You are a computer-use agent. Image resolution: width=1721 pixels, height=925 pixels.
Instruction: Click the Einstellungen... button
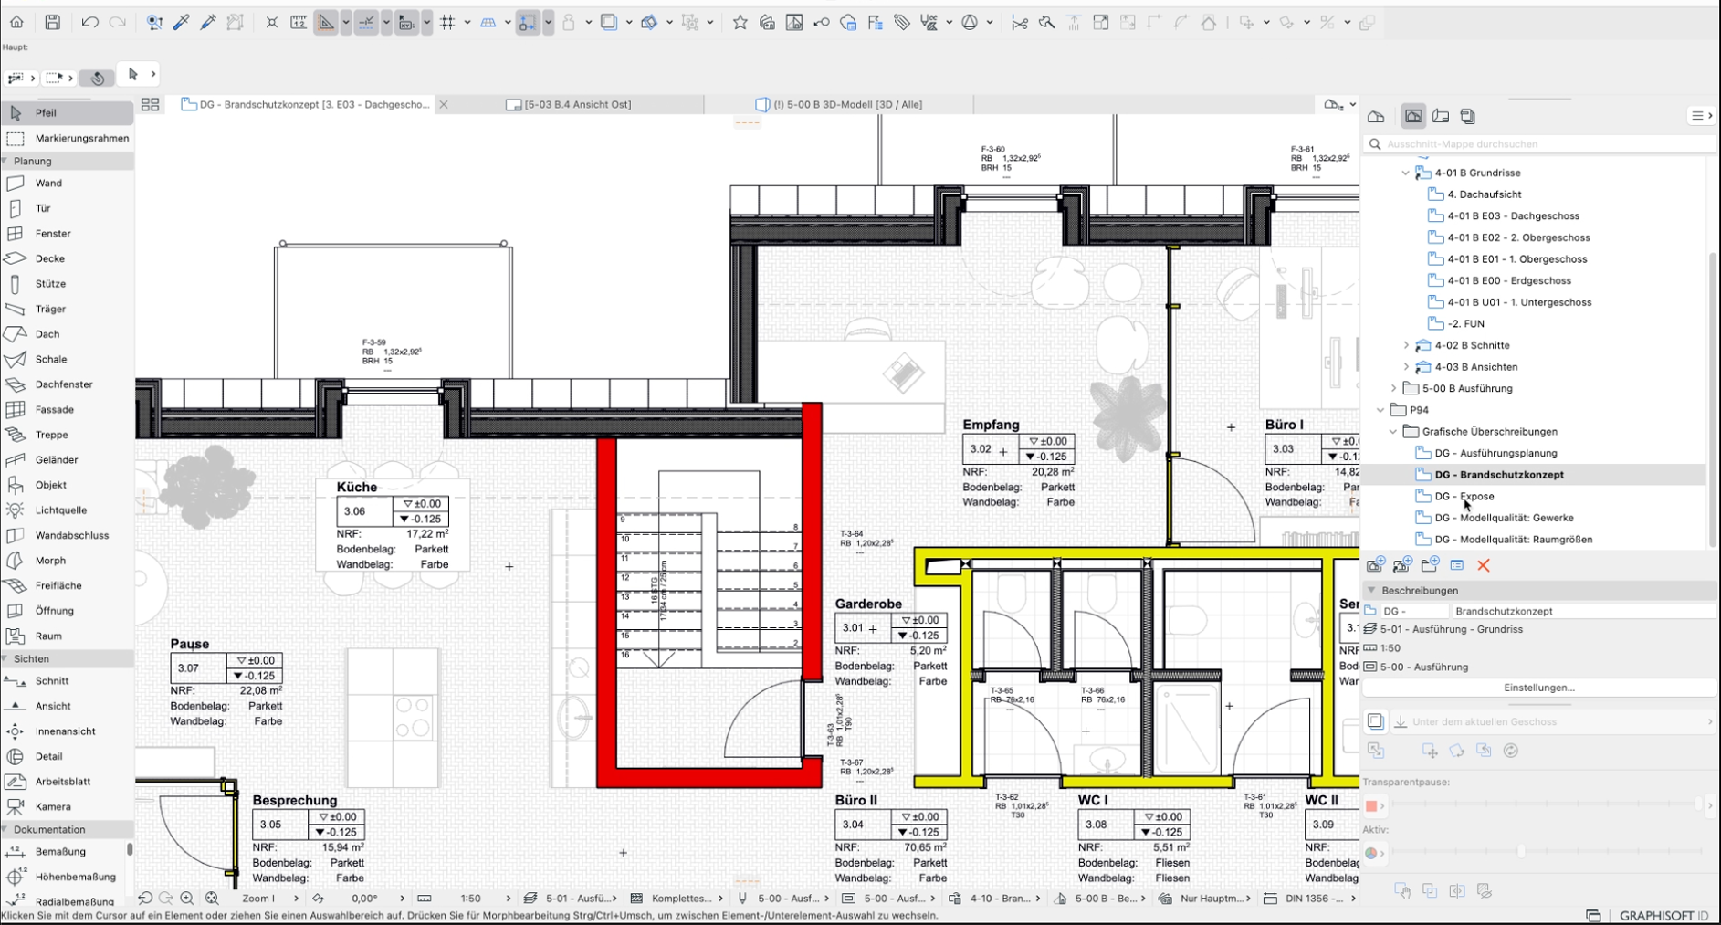(1538, 688)
